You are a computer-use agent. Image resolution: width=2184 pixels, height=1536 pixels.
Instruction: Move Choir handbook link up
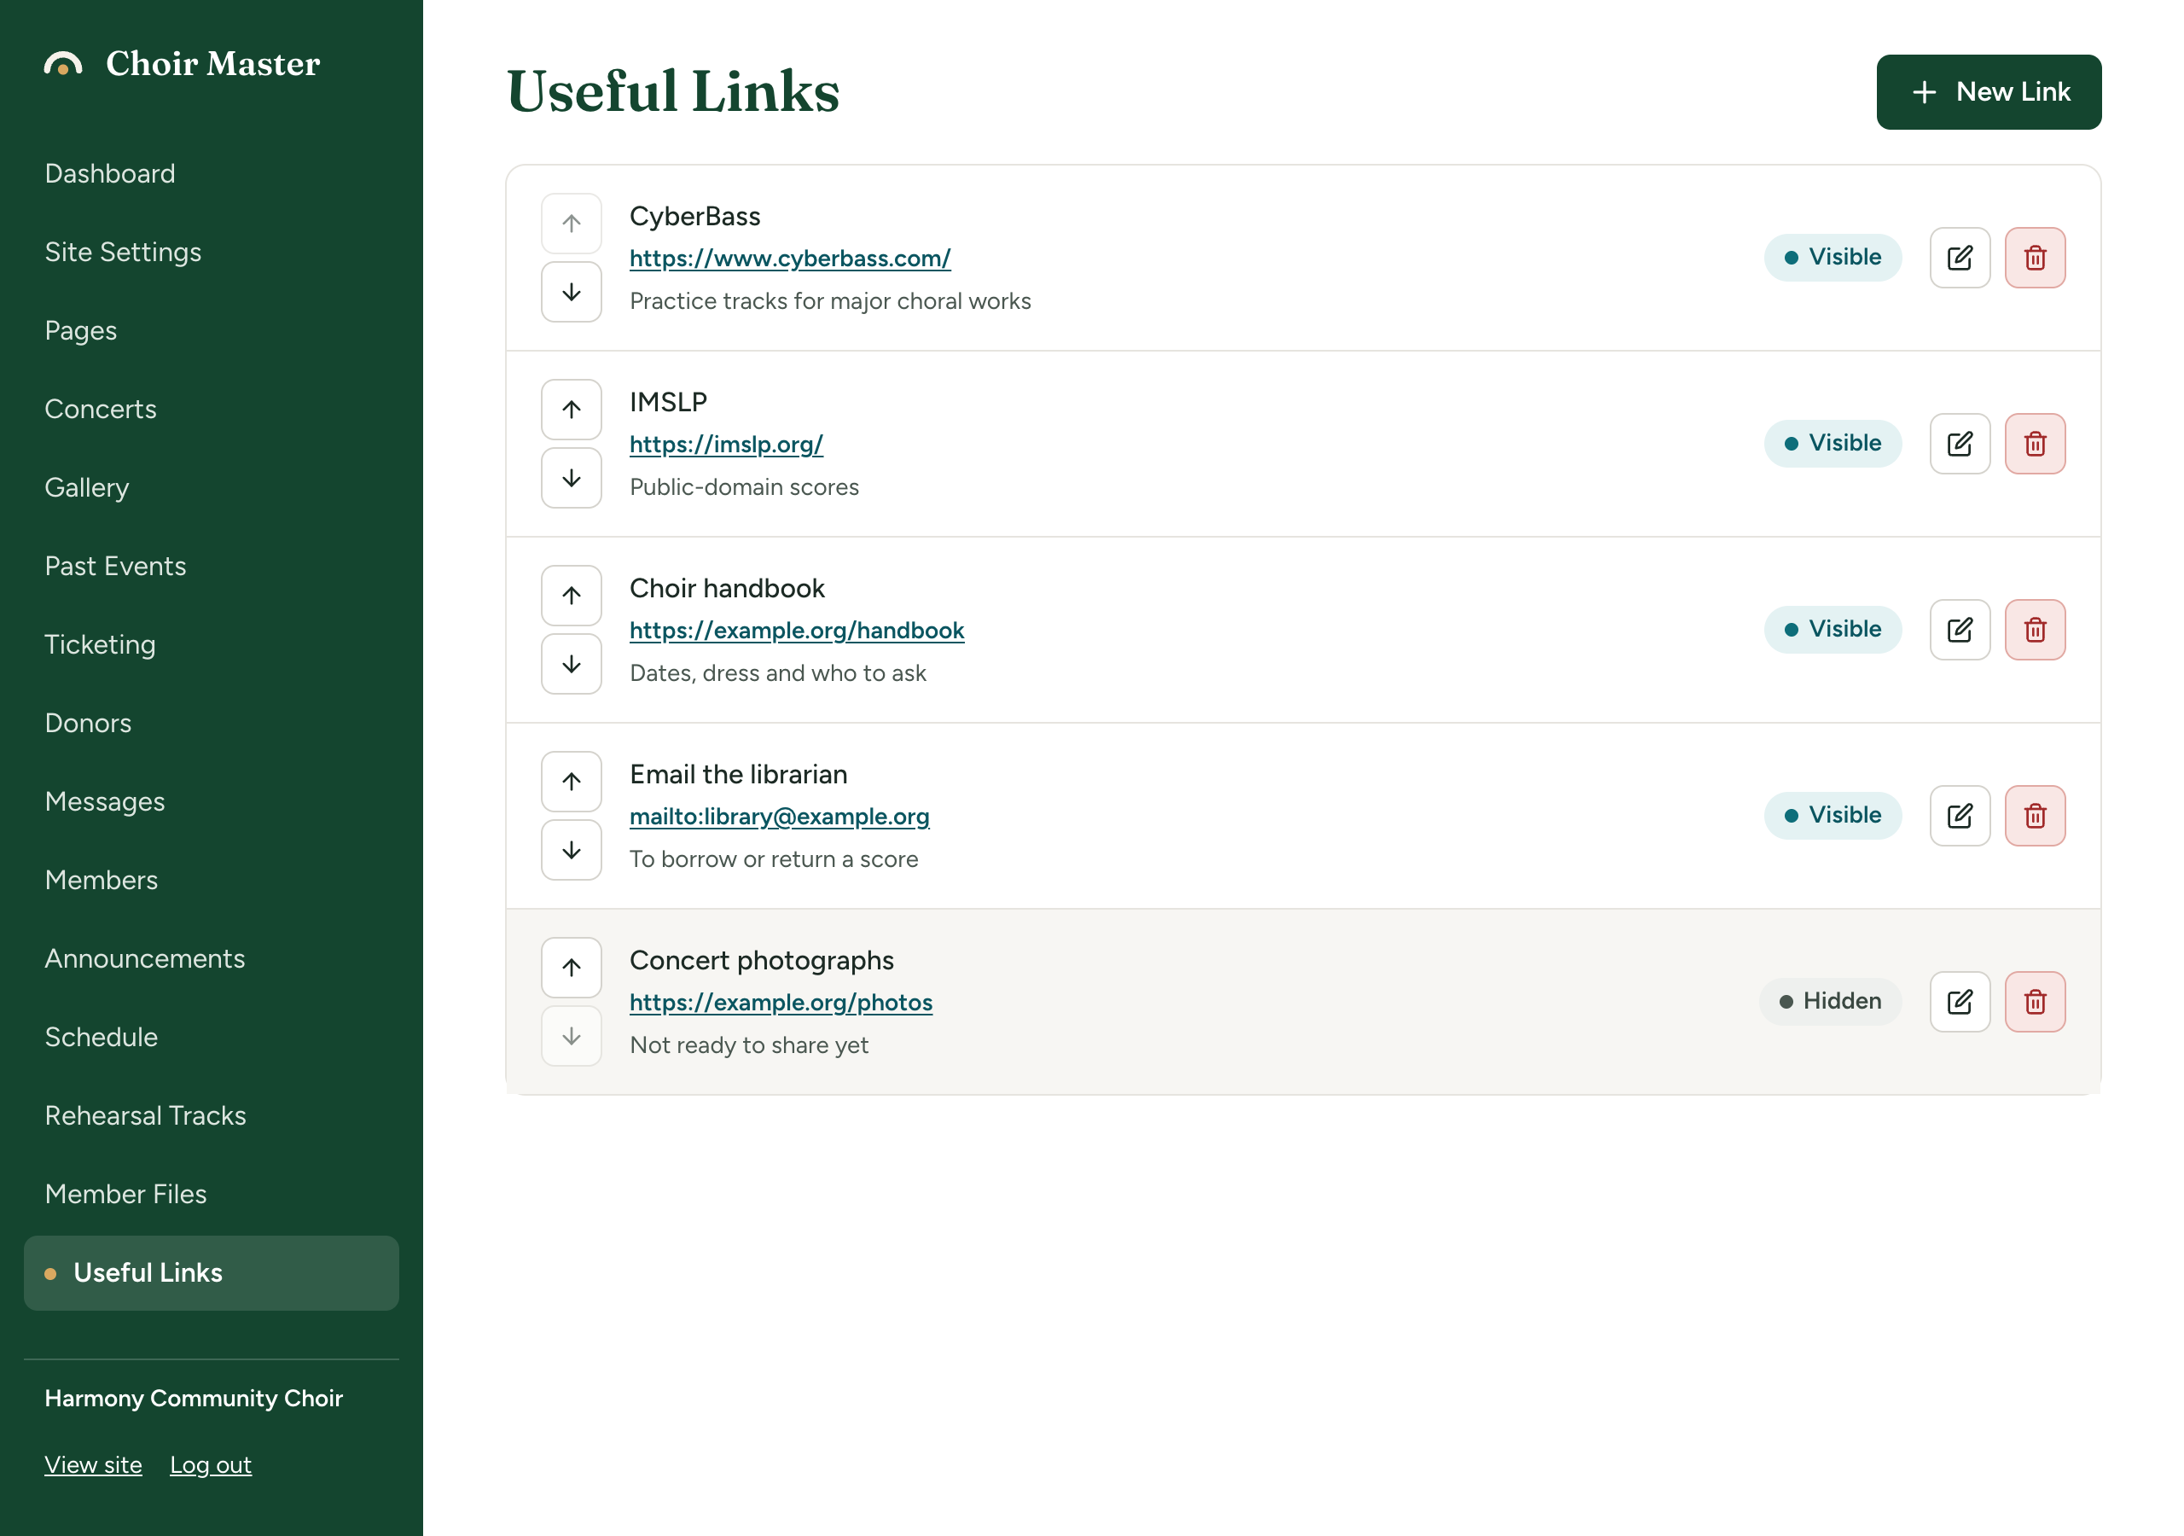[x=571, y=596]
